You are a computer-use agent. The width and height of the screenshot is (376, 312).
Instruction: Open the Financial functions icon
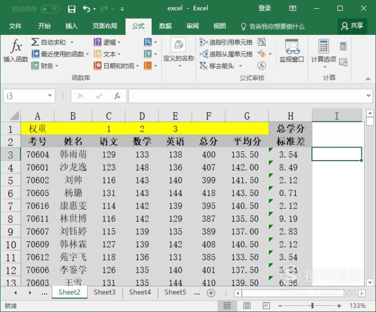pos(35,65)
